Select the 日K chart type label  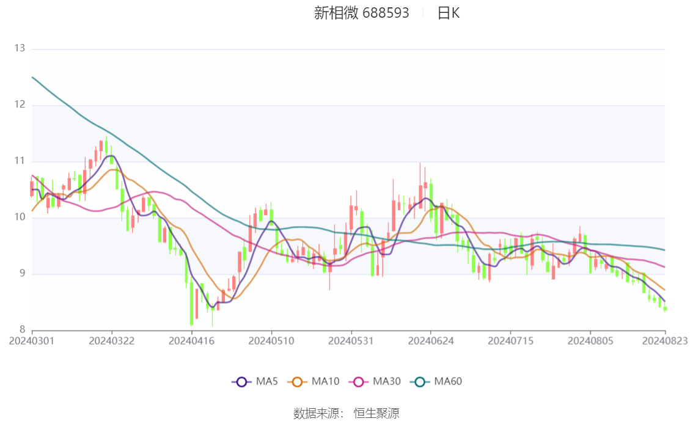tap(448, 13)
